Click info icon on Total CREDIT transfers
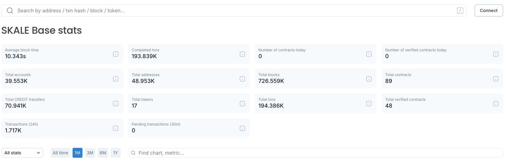Viewport: 506px width, 163px height. tap(116, 104)
